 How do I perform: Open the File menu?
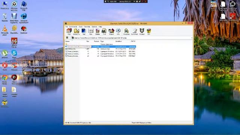(66, 27)
